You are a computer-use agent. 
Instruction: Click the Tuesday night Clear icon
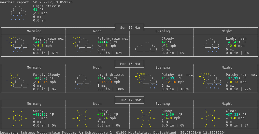[x=210, y=118]
